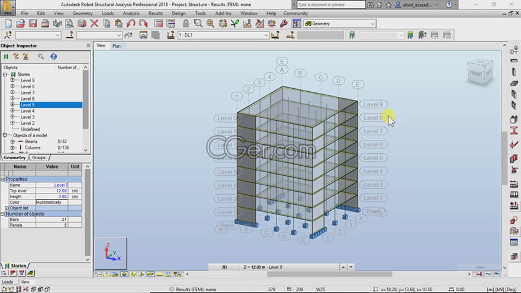This screenshot has width=521, height=293.
Task: Open Object Inspector help icon
Action: coord(53,56)
